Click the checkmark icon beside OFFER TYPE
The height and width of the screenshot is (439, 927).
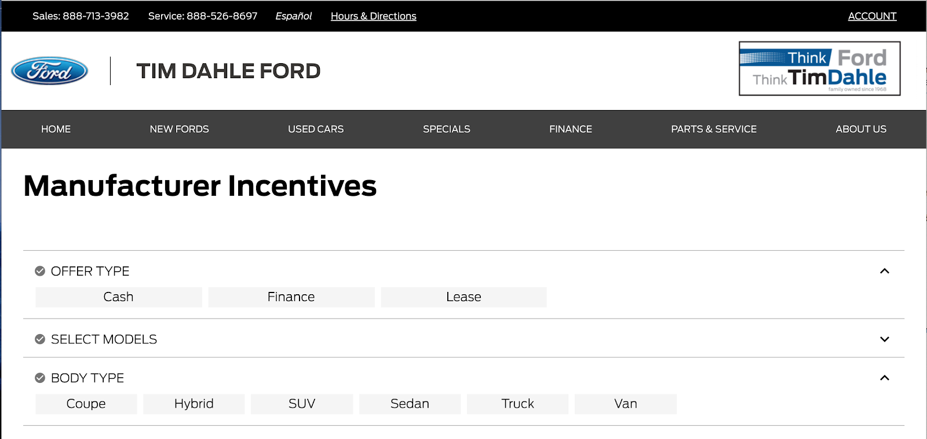(40, 271)
